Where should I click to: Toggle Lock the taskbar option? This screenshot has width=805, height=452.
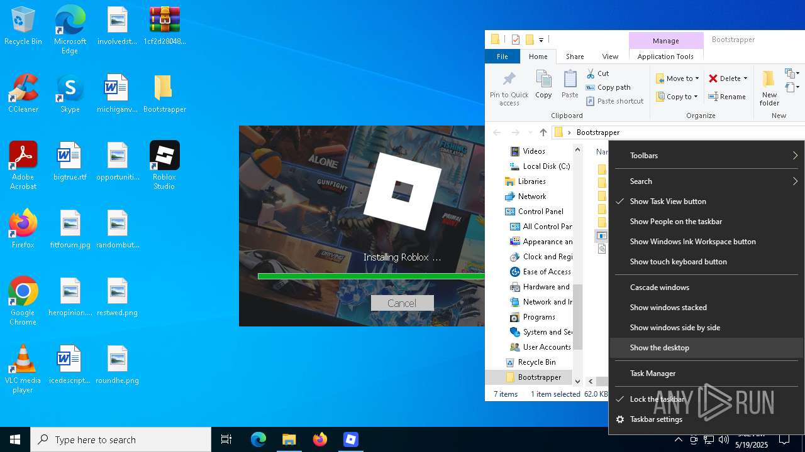coord(707,399)
